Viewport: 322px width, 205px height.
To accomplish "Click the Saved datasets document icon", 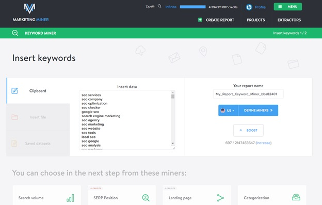I will pyautogui.click(x=14, y=143).
